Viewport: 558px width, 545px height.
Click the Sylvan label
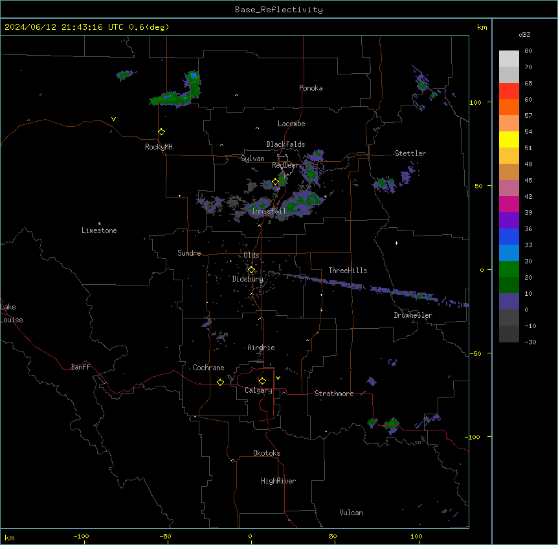pyautogui.click(x=252, y=159)
